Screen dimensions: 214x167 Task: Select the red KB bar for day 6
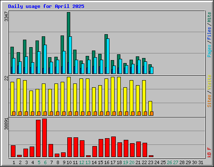point(45,138)
